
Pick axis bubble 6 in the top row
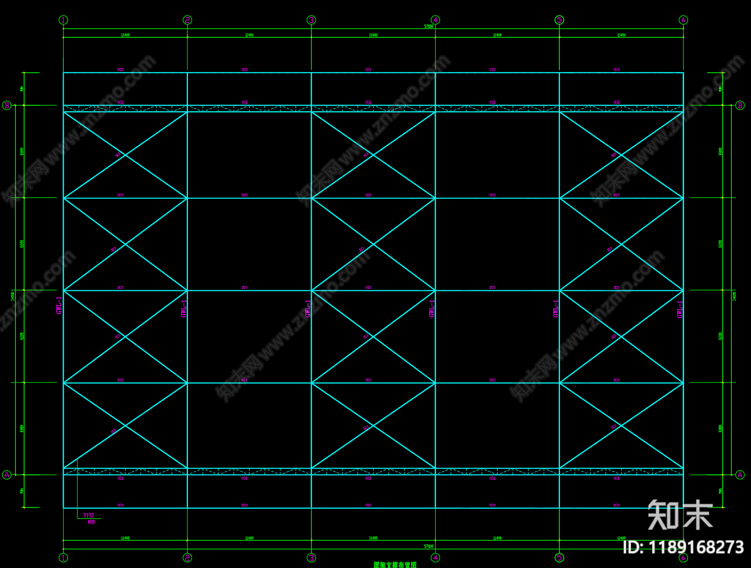pyautogui.click(x=683, y=20)
